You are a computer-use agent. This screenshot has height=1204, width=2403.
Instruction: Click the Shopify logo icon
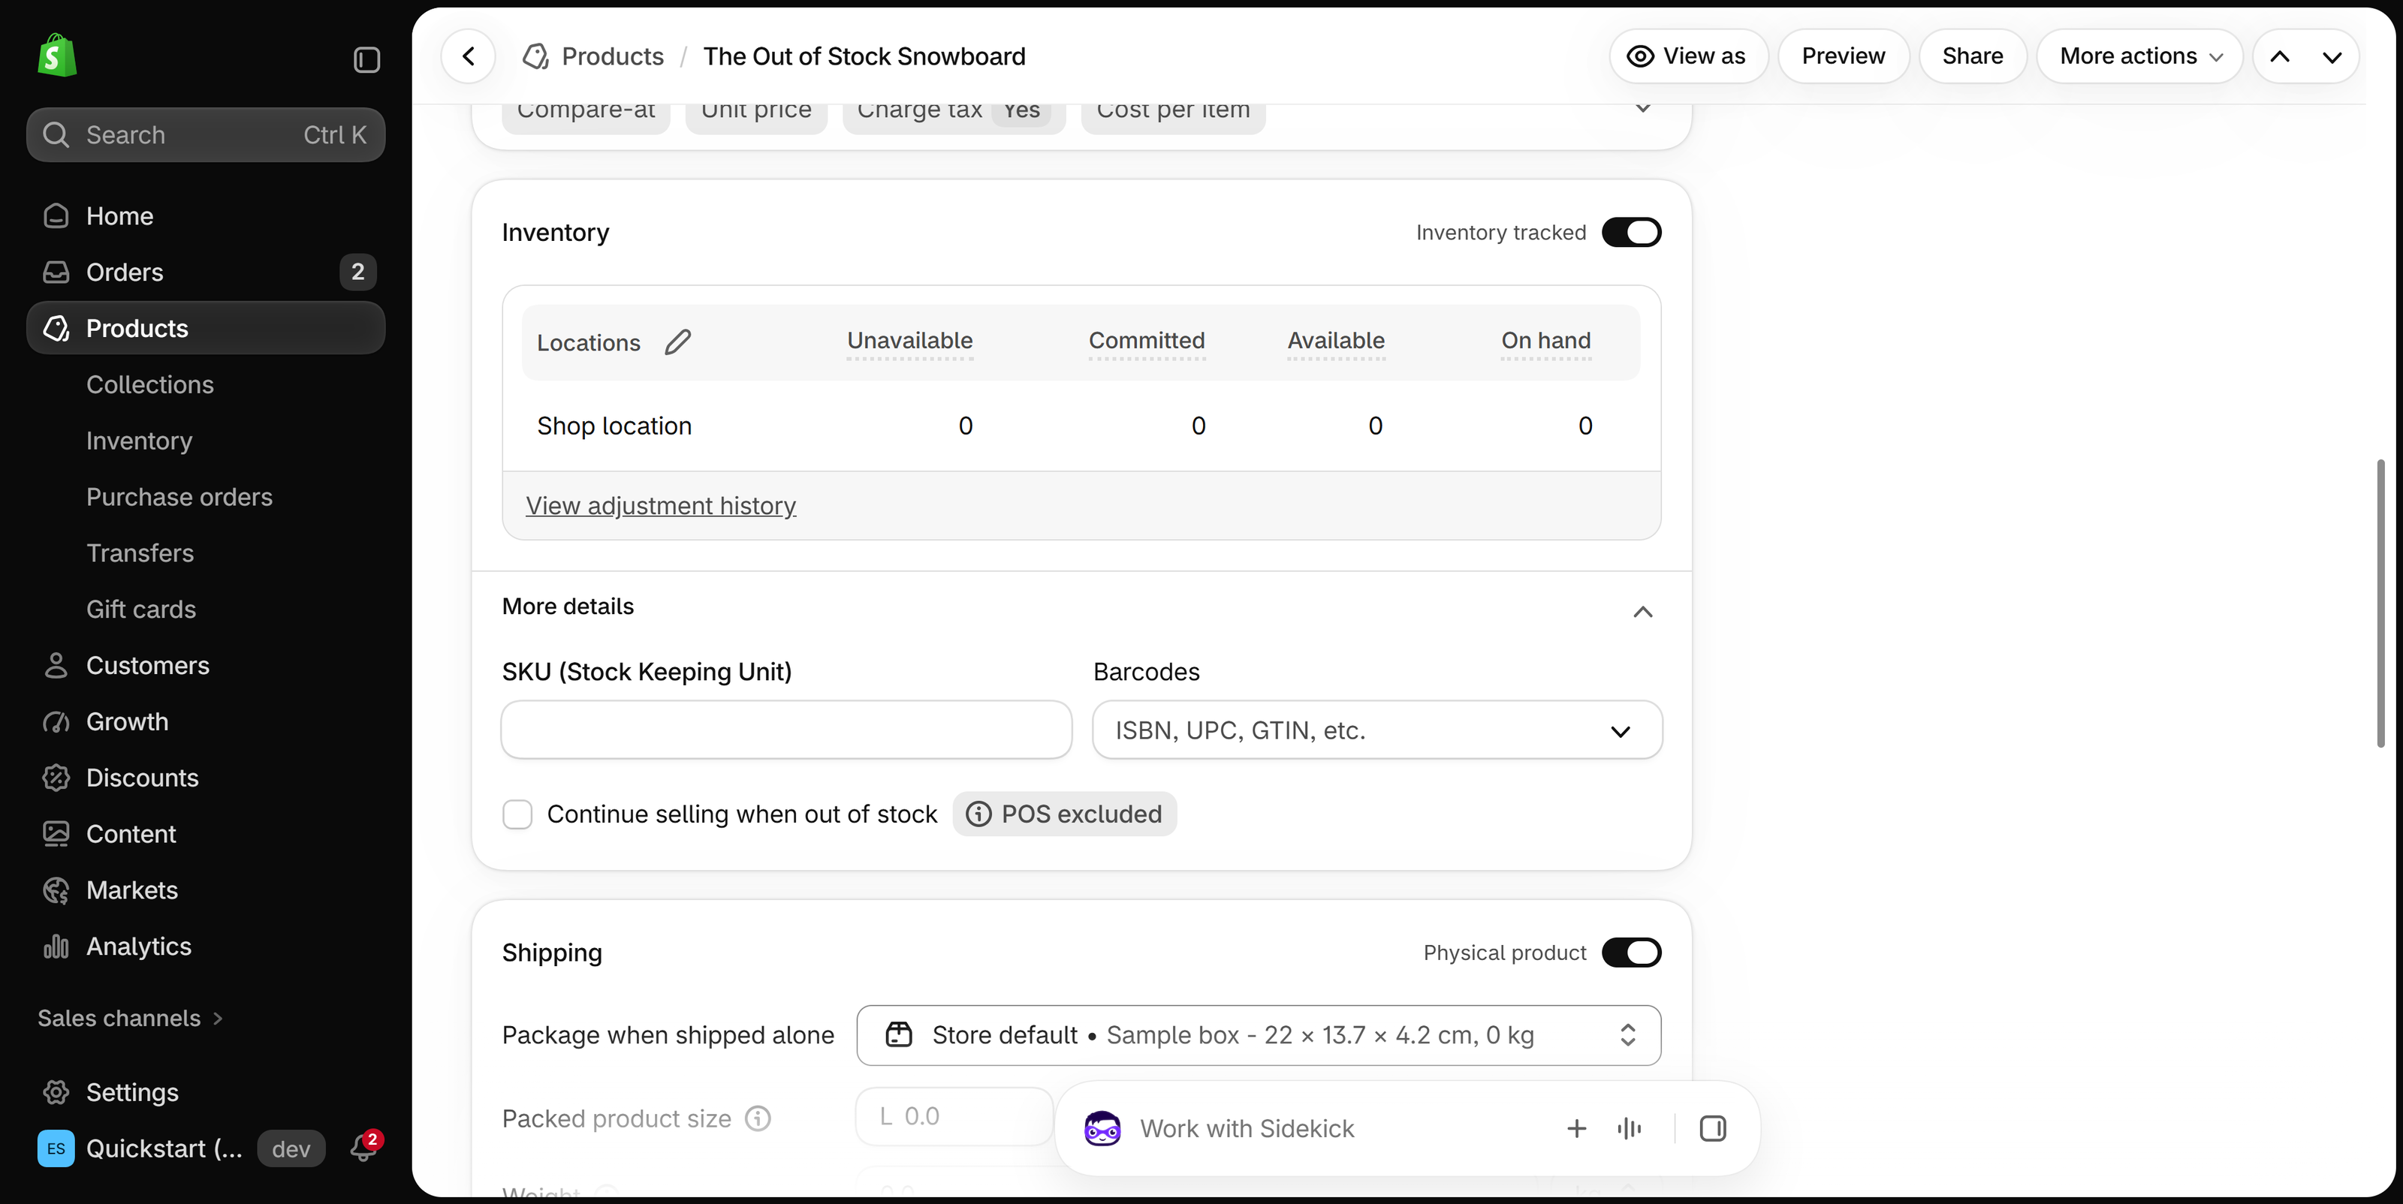[x=57, y=56]
